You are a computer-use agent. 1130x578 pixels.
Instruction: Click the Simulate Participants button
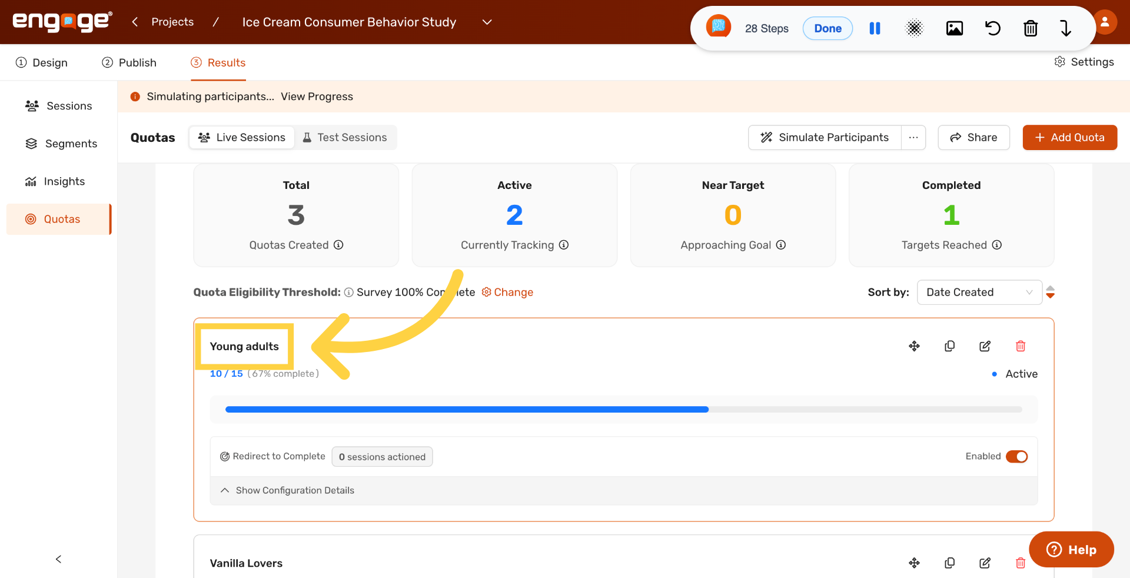(825, 137)
